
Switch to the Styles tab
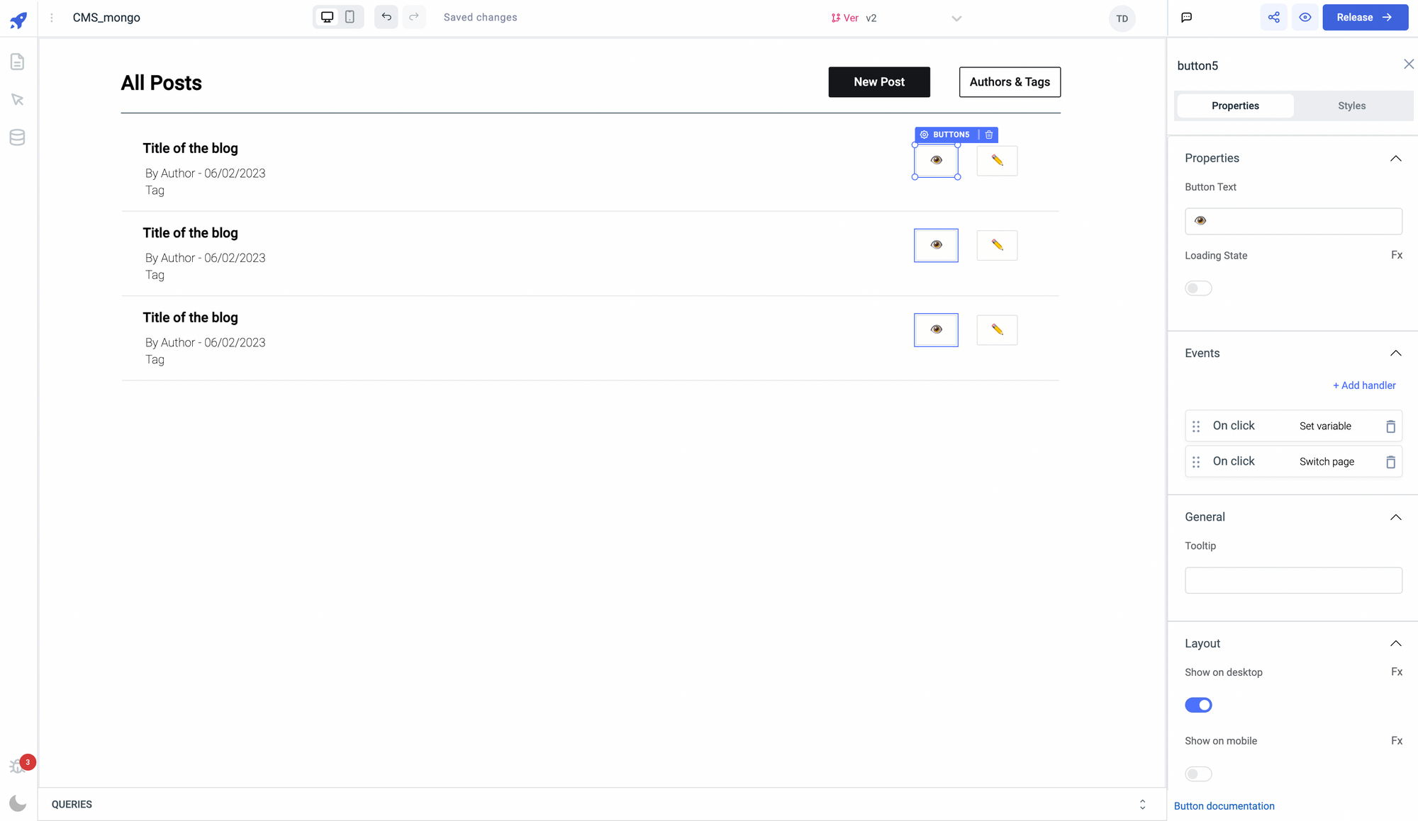(x=1351, y=106)
